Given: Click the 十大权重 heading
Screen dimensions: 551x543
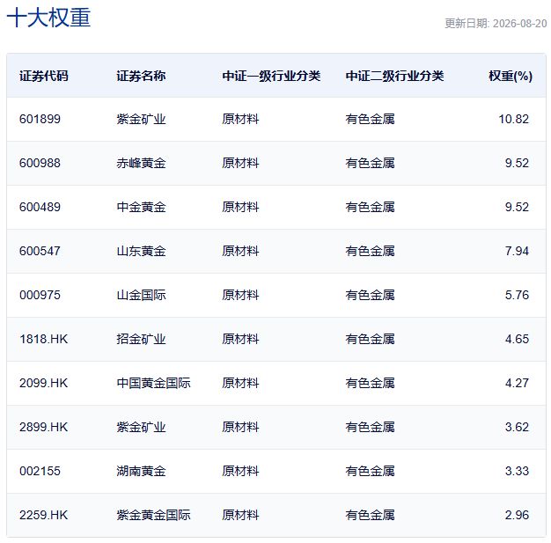Looking at the screenshot, I should pyautogui.click(x=48, y=18).
